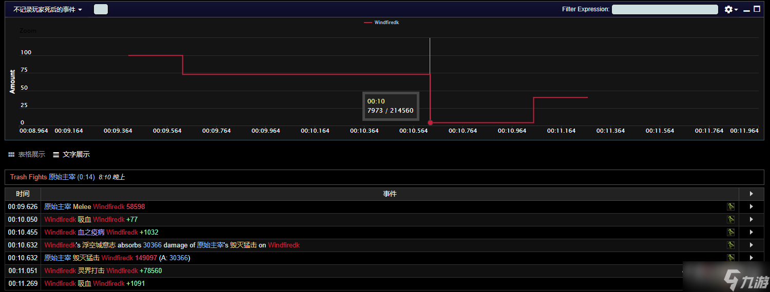
Task: Open the gear settings icon
Action: click(728, 9)
